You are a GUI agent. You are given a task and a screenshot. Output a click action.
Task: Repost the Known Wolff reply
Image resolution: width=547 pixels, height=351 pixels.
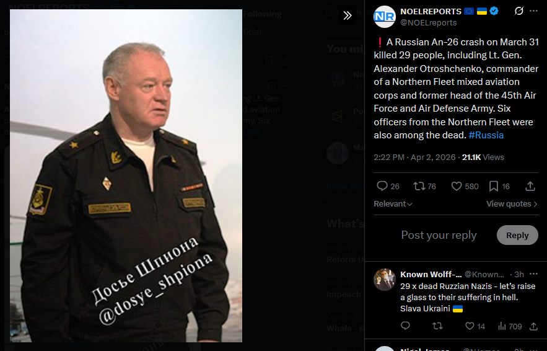(437, 326)
